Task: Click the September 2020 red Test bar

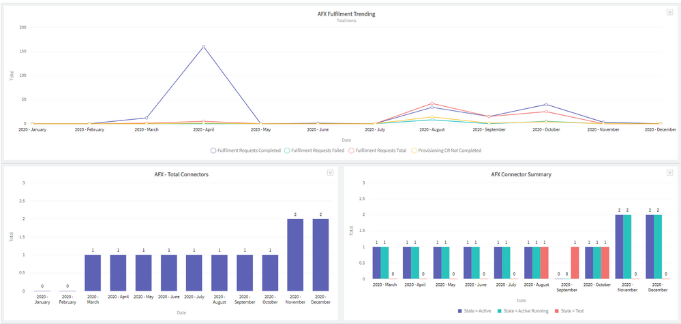Action: pos(575,263)
